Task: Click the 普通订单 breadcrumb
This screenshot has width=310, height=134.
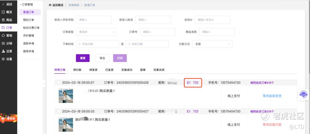Action: click(x=90, y=5)
